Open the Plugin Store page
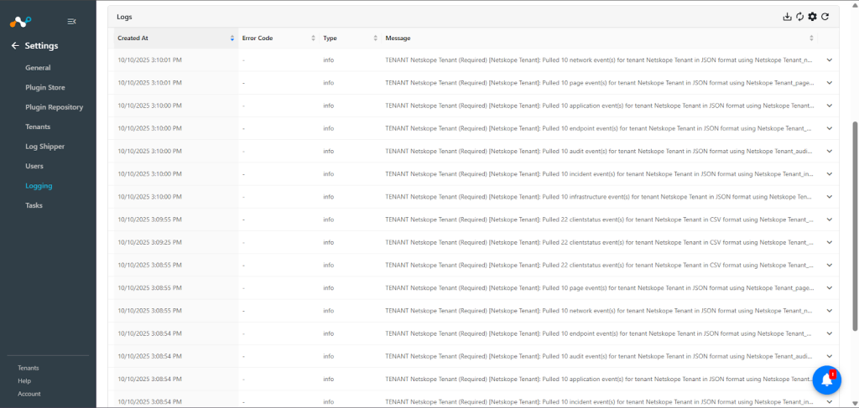The width and height of the screenshot is (859, 408). 45,87
